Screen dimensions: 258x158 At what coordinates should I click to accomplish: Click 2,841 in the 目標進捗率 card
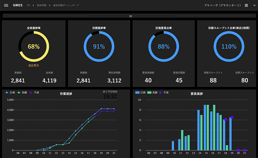coord(84,80)
